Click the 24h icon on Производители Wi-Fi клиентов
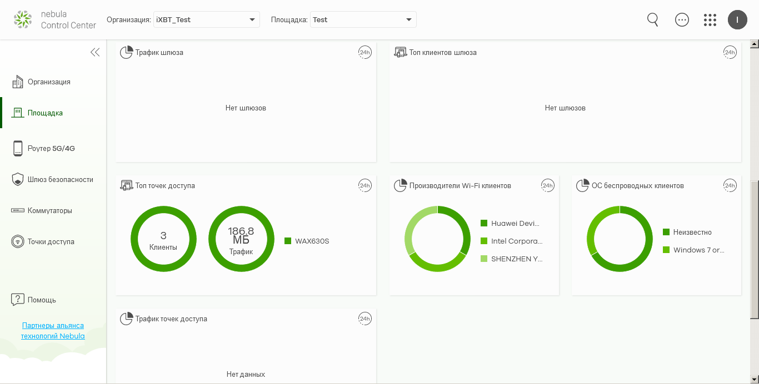759x384 pixels. point(548,186)
